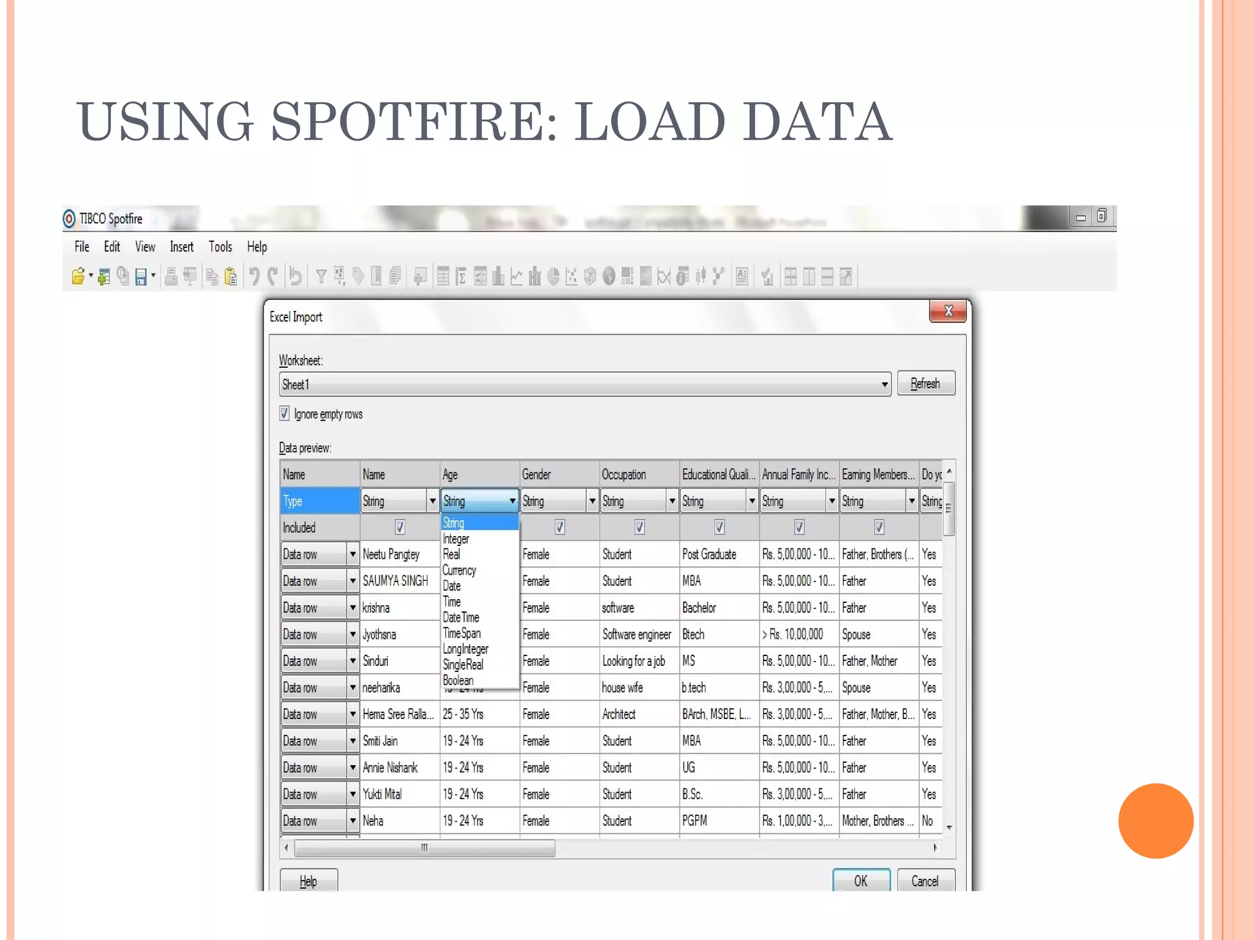Click the Tags icon in toolbar
This screenshot has height=940, width=1254.
[x=358, y=277]
